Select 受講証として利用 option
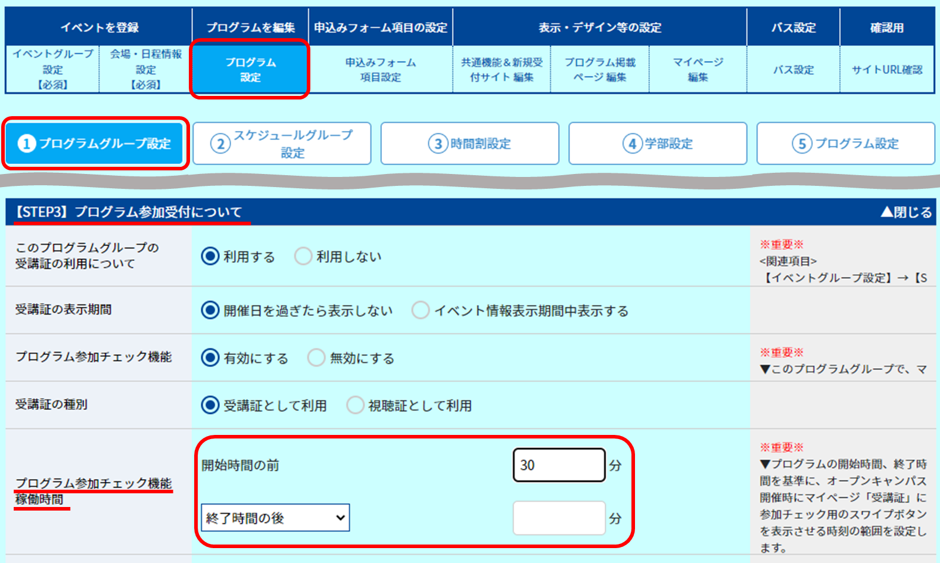Screen dimensions: 940x563 click(x=210, y=406)
